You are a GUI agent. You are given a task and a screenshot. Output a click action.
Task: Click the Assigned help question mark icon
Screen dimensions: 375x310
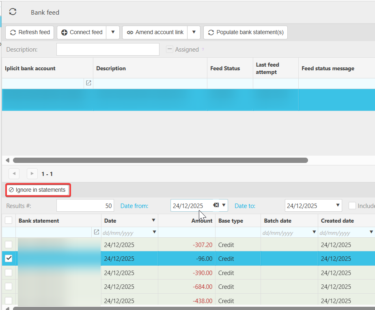coord(203,49)
